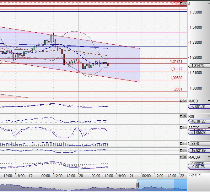This screenshot has height=192, width=210.
Task: Click the value tag 16,62169
Action: [x=199, y=151]
